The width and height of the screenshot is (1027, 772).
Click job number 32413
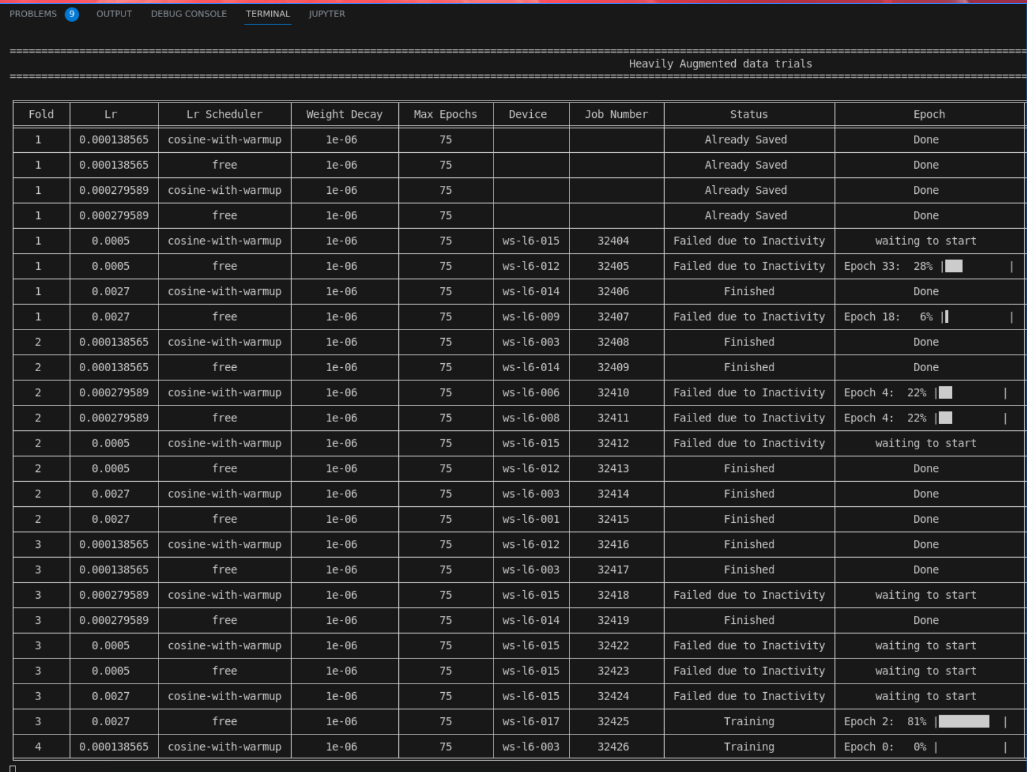(x=613, y=468)
